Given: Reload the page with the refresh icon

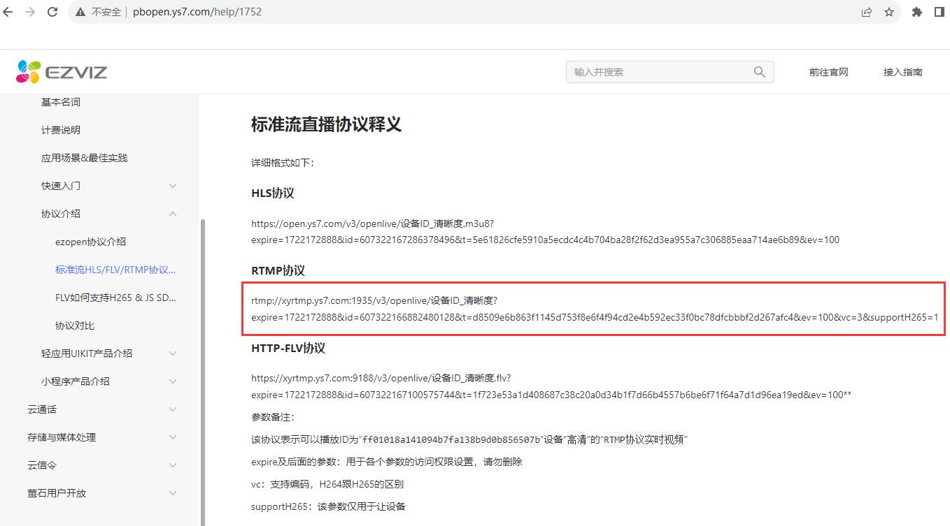Looking at the screenshot, I should [52, 12].
